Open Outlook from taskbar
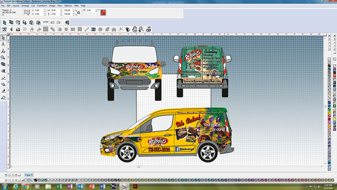The image size is (337, 190). coord(81,187)
